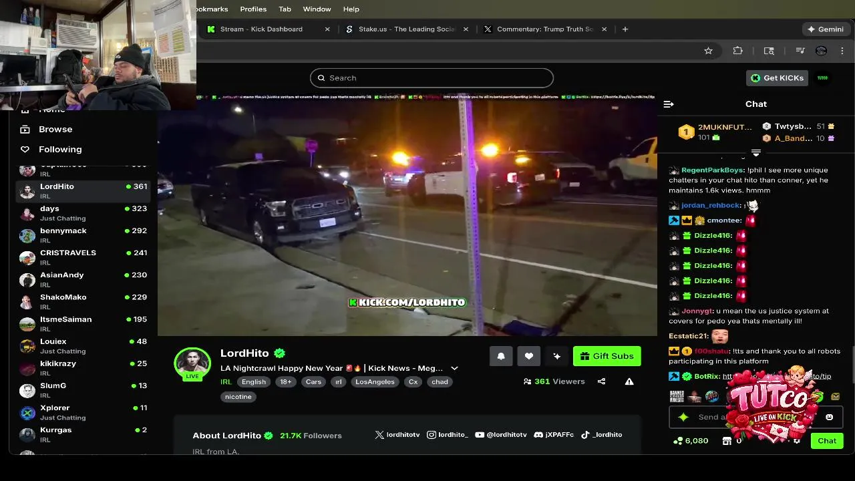This screenshot has height=481, width=855.
Task: Open kikikrazy channel in sidebar
Action: click(x=83, y=367)
